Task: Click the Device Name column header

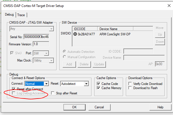Action: click(x=115, y=29)
